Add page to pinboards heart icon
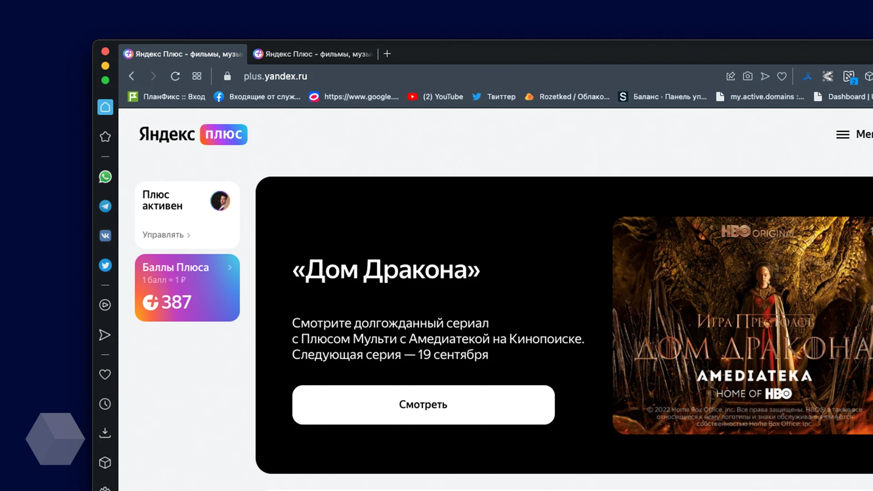The width and height of the screenshot is (873, 491). point(782,76)
